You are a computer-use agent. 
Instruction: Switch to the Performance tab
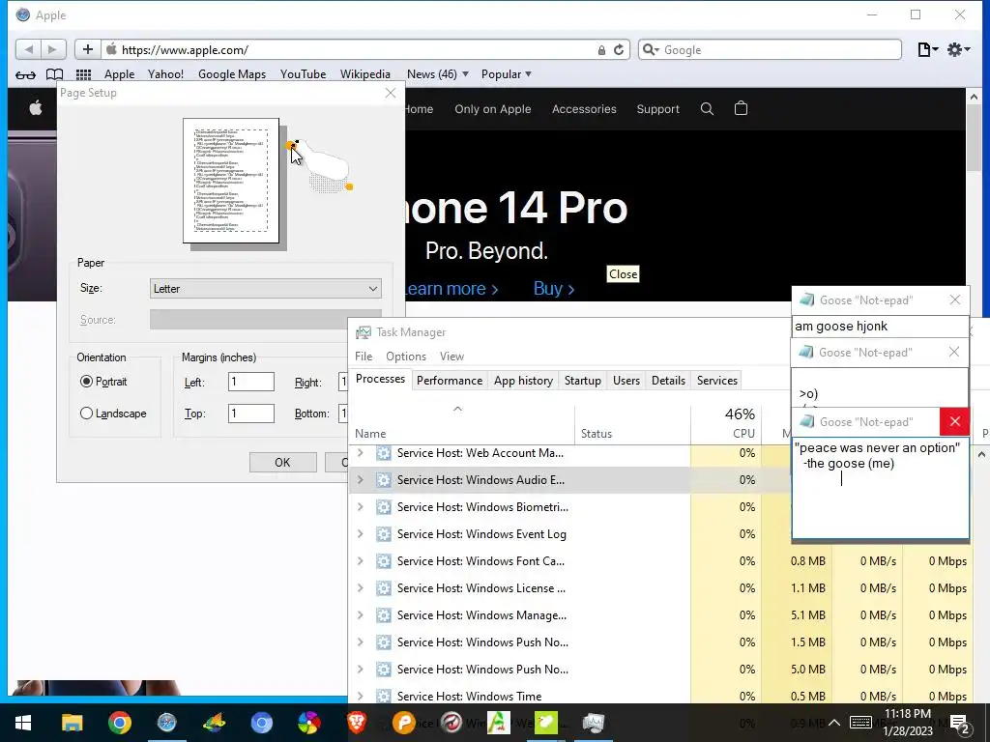point(450,381)
